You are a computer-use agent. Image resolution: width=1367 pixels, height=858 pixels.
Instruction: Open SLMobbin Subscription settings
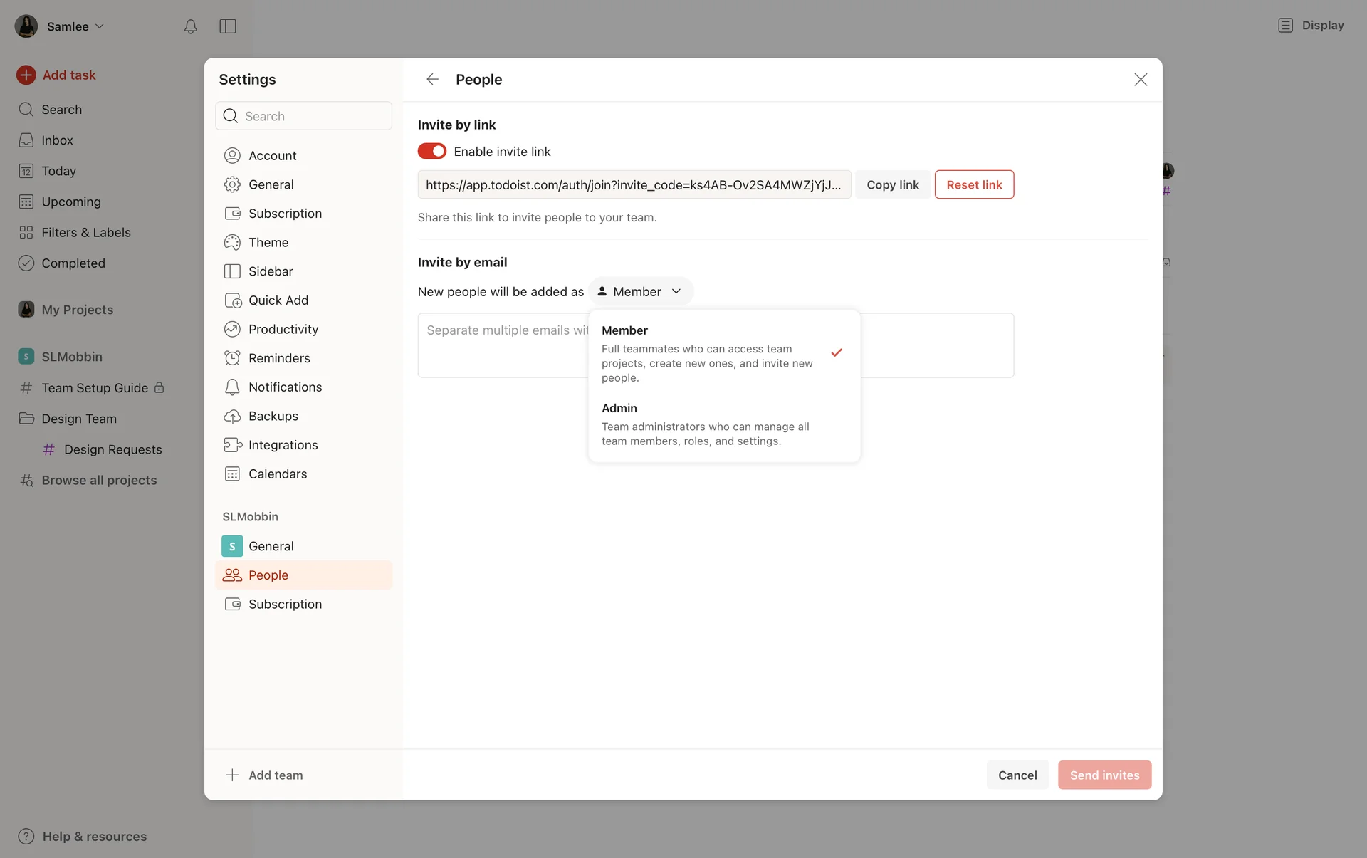285,604
